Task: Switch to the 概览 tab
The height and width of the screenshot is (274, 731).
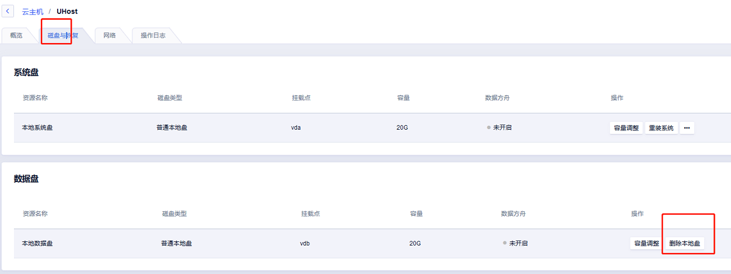Action: point(16,35)
